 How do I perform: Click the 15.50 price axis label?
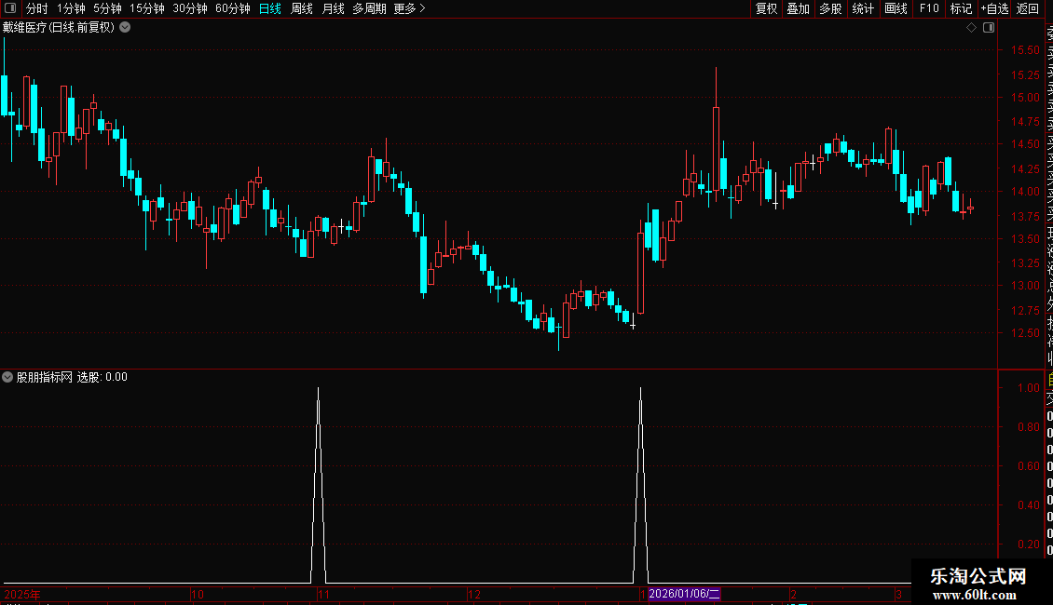(1025, 50)
